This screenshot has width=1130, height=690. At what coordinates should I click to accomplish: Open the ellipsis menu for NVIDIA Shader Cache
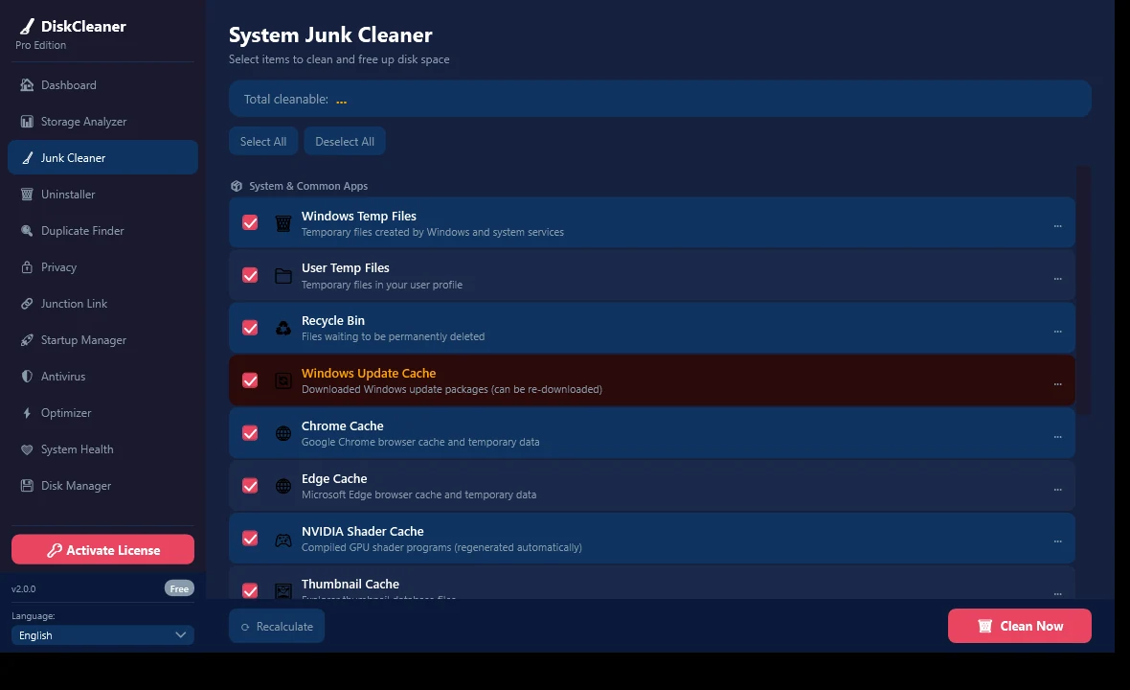[1057, 540]
